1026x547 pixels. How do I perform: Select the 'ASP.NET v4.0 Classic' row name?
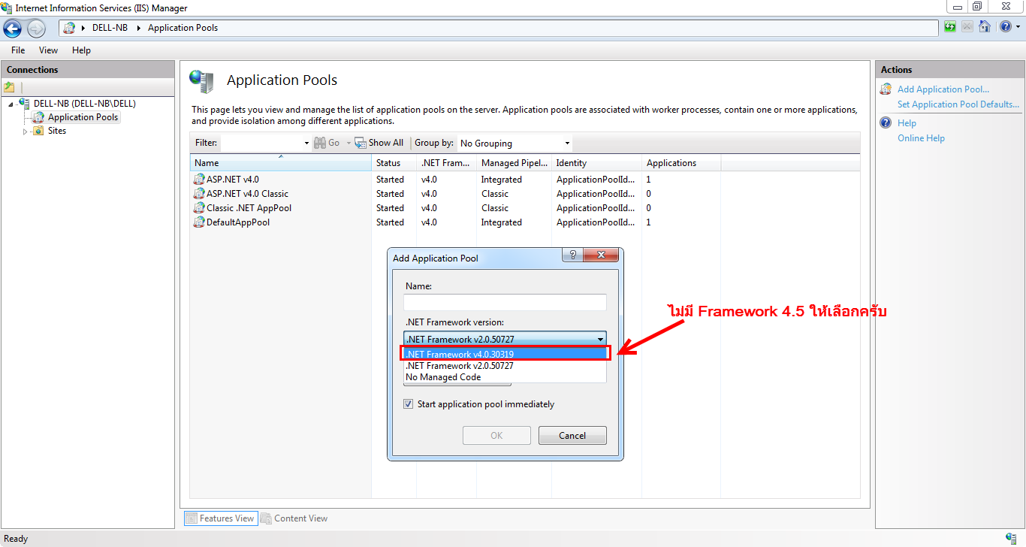click(247, 194)
